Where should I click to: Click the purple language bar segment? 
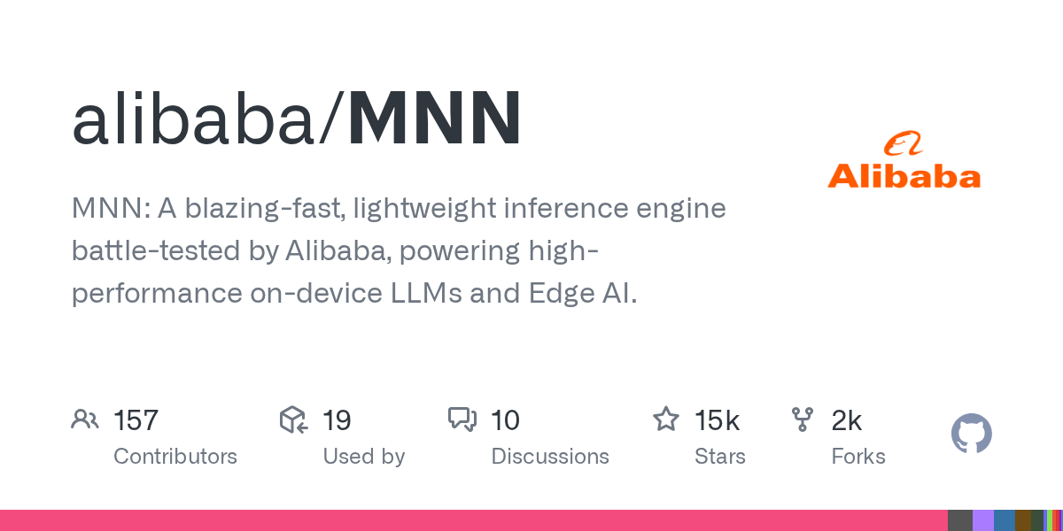click(x=983, y=520)
